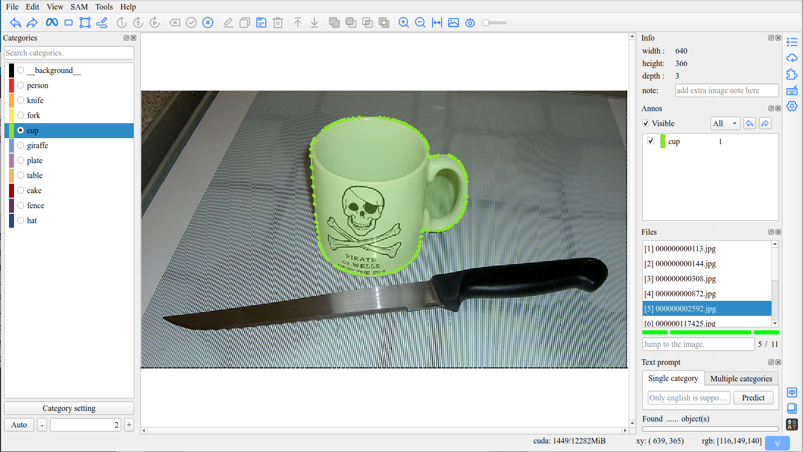Open the View menu
The image size is (803, 452).
tap(55, 7)
